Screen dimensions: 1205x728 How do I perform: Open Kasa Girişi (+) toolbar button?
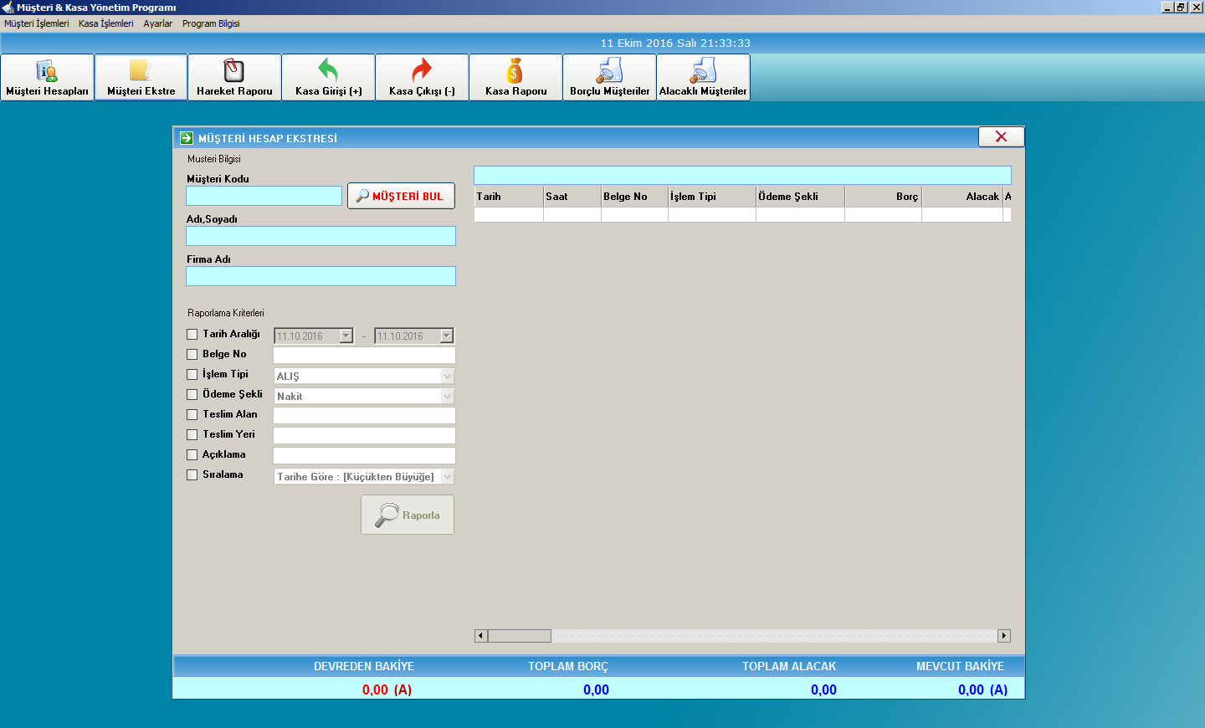pyautogui.click(x=328, y=77)
